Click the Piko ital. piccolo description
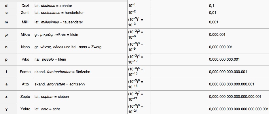The image size is (269, 114). [50, 59]
